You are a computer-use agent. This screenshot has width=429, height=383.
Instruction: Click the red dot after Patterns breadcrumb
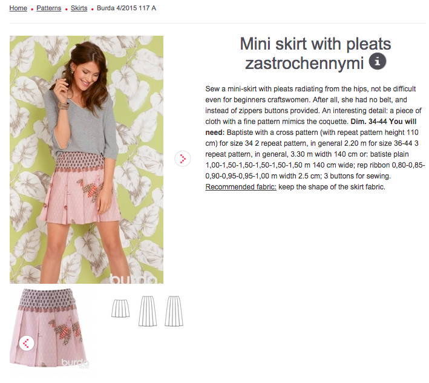(x=66, y=9)
